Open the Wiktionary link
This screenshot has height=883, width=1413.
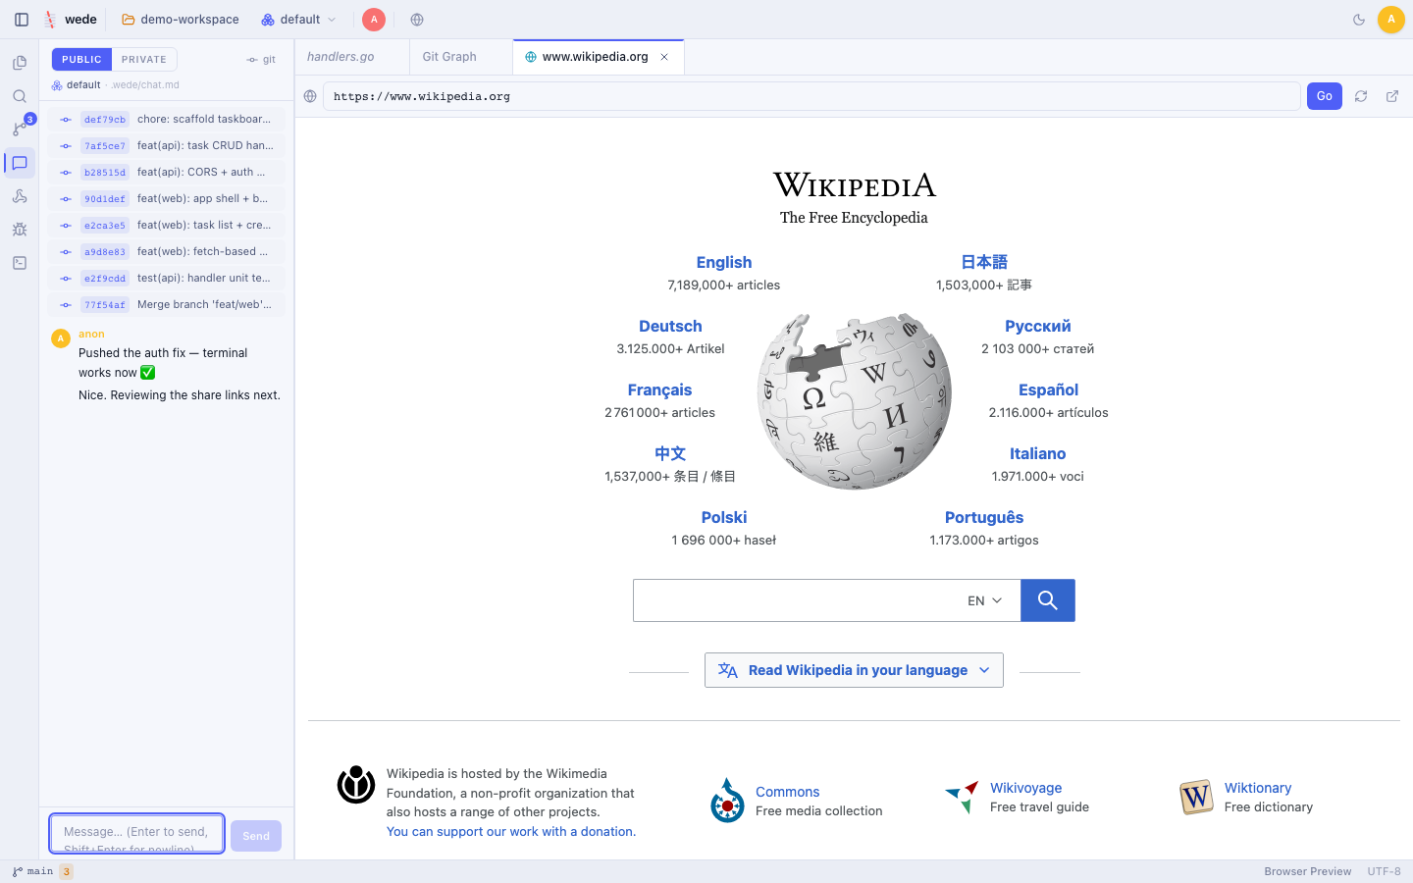coord(1258,788)
